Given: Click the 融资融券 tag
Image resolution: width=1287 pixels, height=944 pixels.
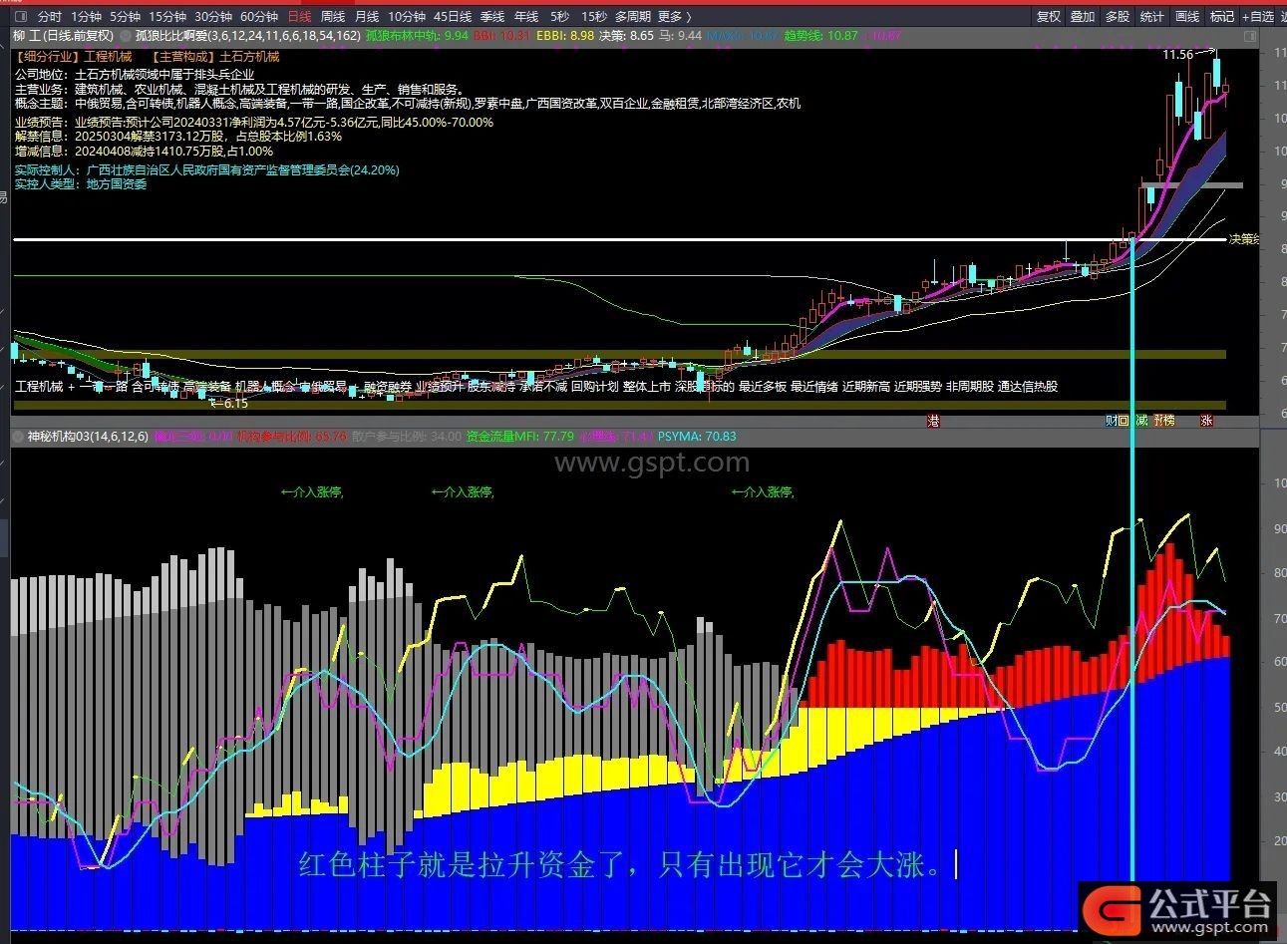Looking at the screenshot, I should 388,387.
